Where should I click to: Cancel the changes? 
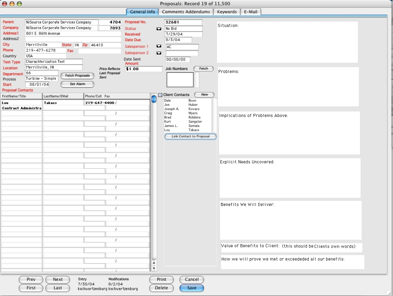[x=192, y=279]
